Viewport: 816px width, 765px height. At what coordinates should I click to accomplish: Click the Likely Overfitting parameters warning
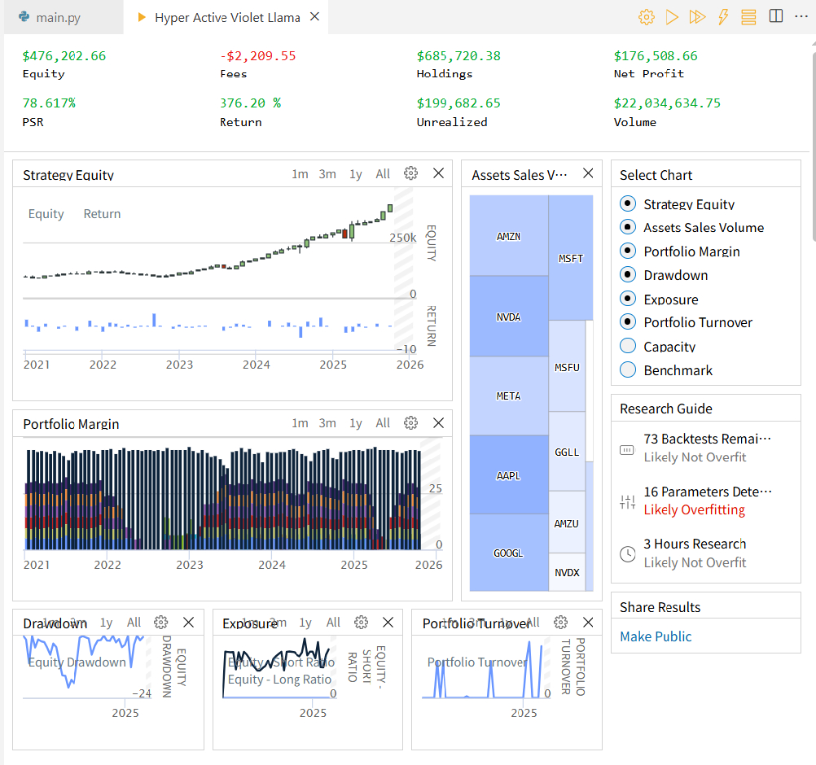(x=694, y=510)
